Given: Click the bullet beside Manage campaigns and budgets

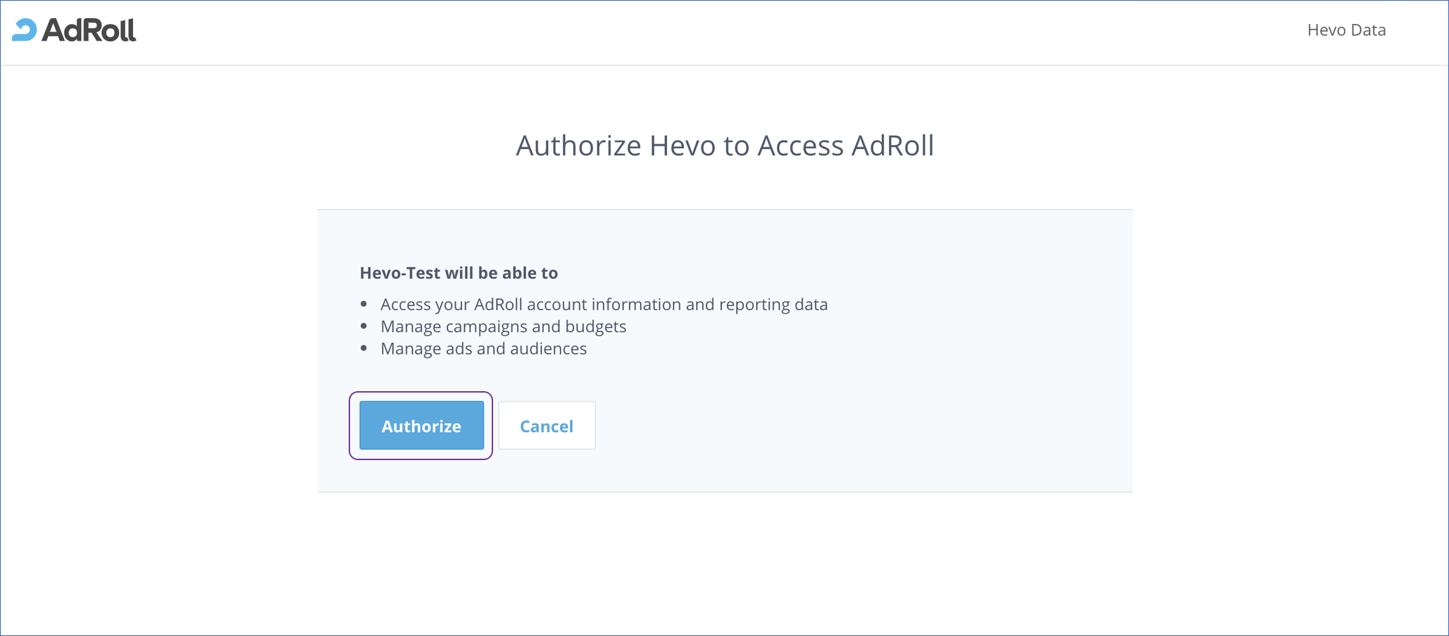Looking at the screenshot, I should pos(363,326).
